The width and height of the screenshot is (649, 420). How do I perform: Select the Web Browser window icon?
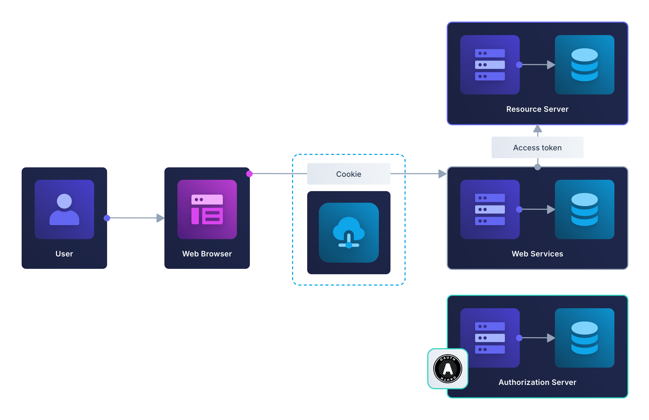pyautogui.click(x=207, y=209)
